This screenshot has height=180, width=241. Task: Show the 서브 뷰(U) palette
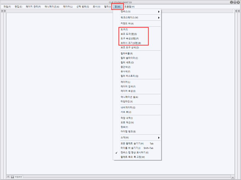point(140,112)
